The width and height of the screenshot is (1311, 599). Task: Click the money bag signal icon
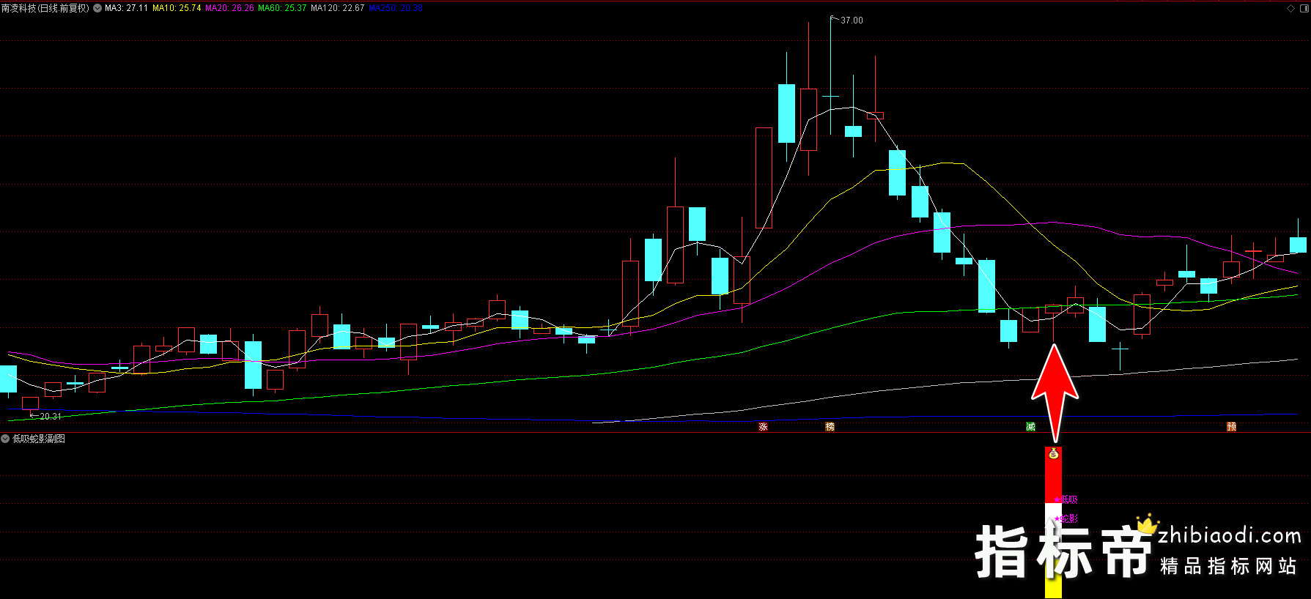tap(1054, 454)
